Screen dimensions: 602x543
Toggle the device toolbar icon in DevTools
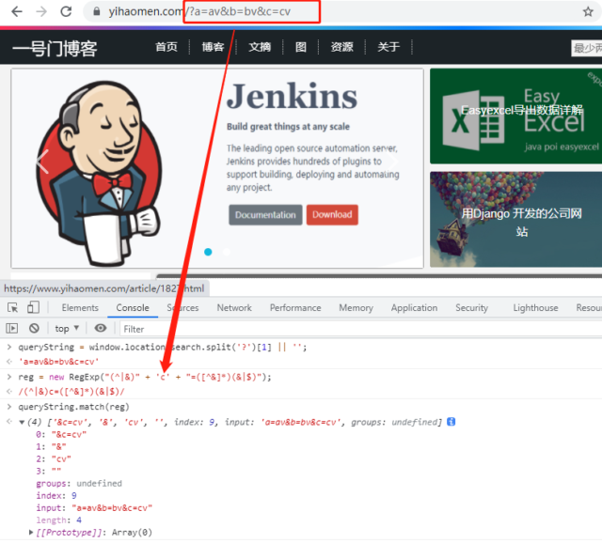[x=33, y=307]
